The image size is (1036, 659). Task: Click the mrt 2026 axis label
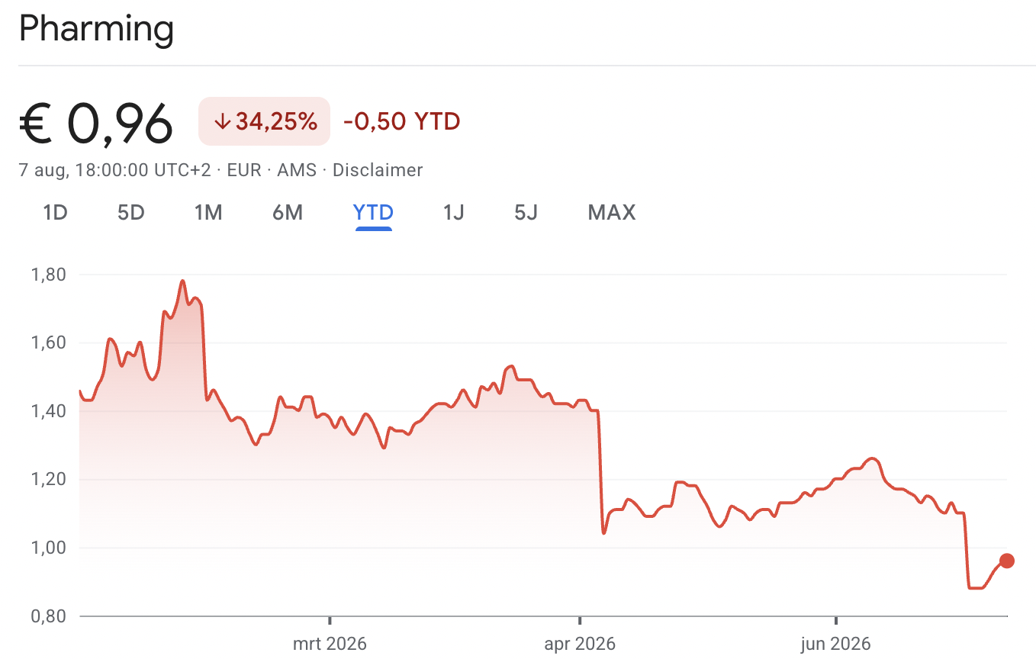[330, 644]
